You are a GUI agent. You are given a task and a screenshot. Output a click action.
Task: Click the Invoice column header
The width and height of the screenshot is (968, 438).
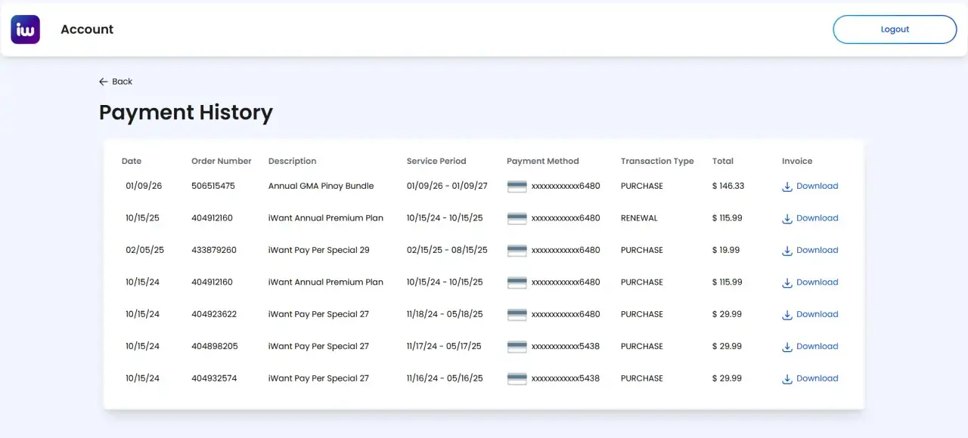coord(797,161)
